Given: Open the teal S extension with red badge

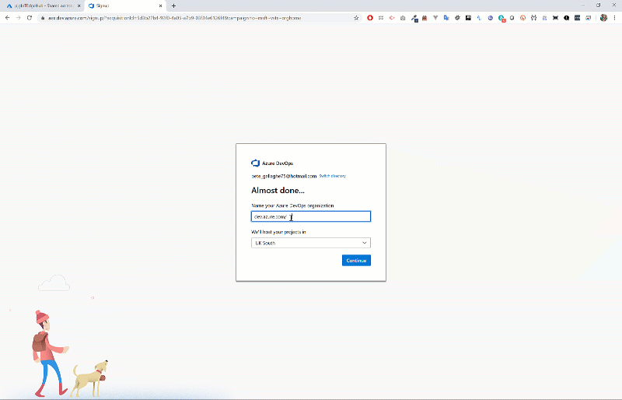Looking at the screenshot, I should click(x=501, y=18).
